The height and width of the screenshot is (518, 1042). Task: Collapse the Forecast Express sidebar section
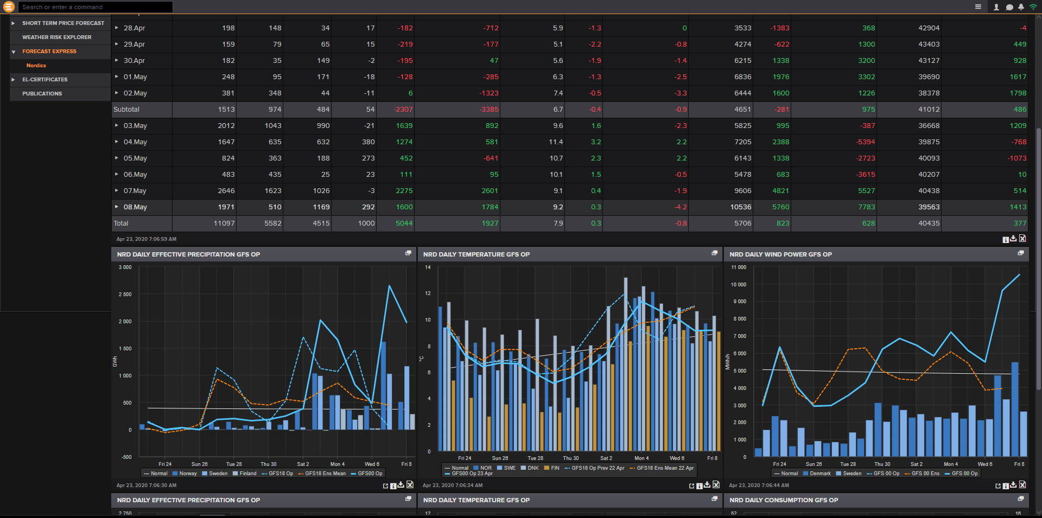[14, 52]
